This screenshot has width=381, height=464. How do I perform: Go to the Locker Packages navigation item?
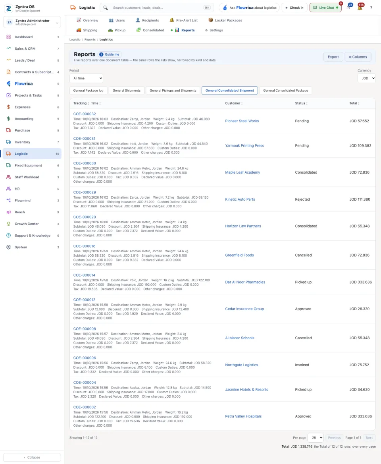[225, 20]
